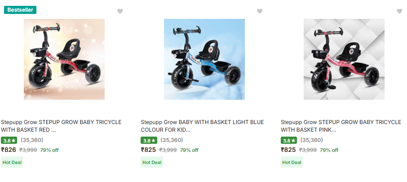Viewport: 407px width, 182px height.
Task: Open 'BABY WITH BASKET LIGHT BLUE' title link
Action: 203,126
